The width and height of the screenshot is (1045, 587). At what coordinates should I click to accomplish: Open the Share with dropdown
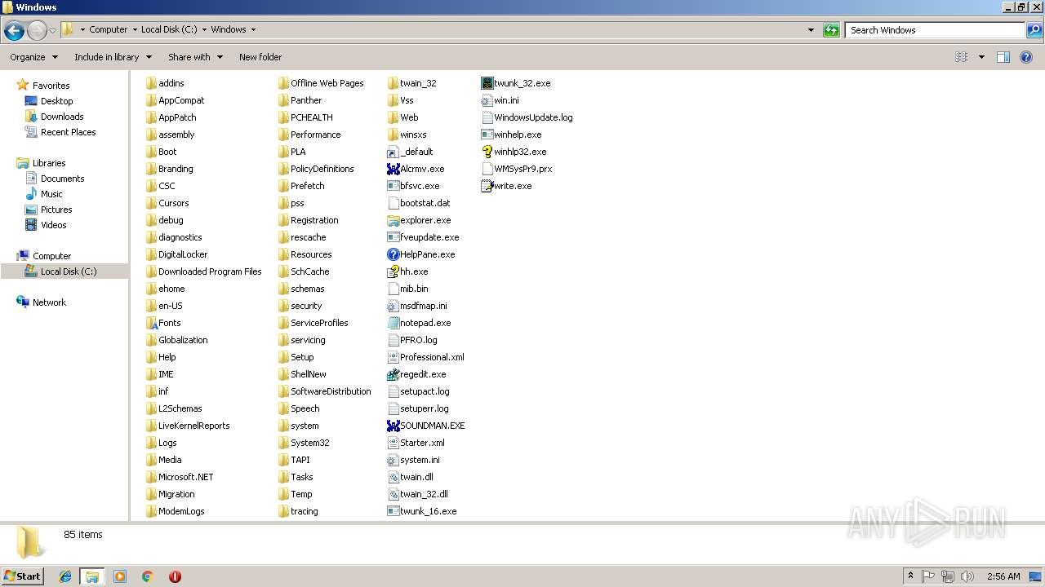195,57
